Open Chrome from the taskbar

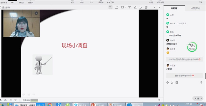(x=50, y=105)
